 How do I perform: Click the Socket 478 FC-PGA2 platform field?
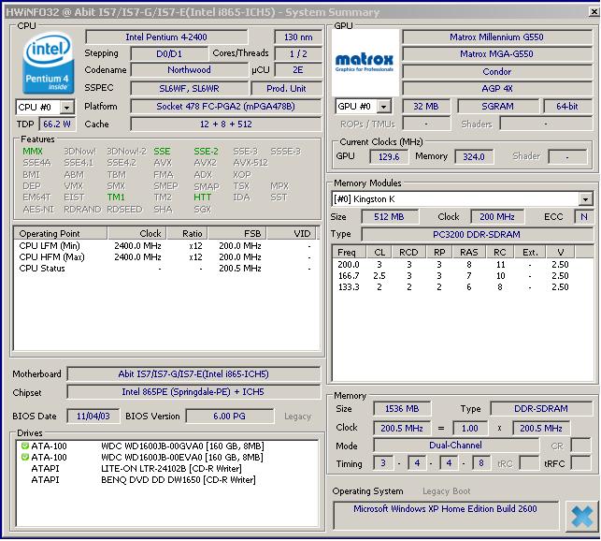click(226, 107)
